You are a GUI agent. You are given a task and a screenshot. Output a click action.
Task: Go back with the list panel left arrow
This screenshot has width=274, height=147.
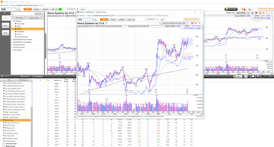pyautogui.click(x=2, y=76)
